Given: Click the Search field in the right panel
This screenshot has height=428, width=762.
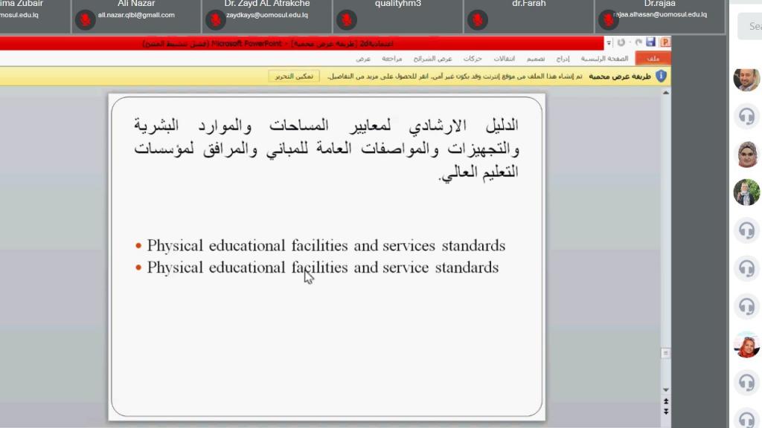Looking at the screenshot, I should click(752, 27).
